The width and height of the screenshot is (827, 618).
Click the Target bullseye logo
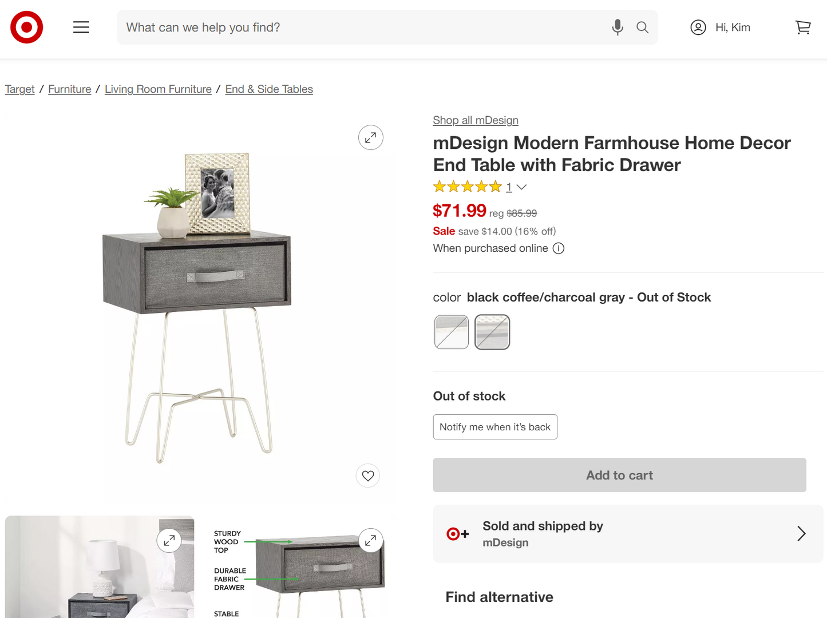pos(26,27)
